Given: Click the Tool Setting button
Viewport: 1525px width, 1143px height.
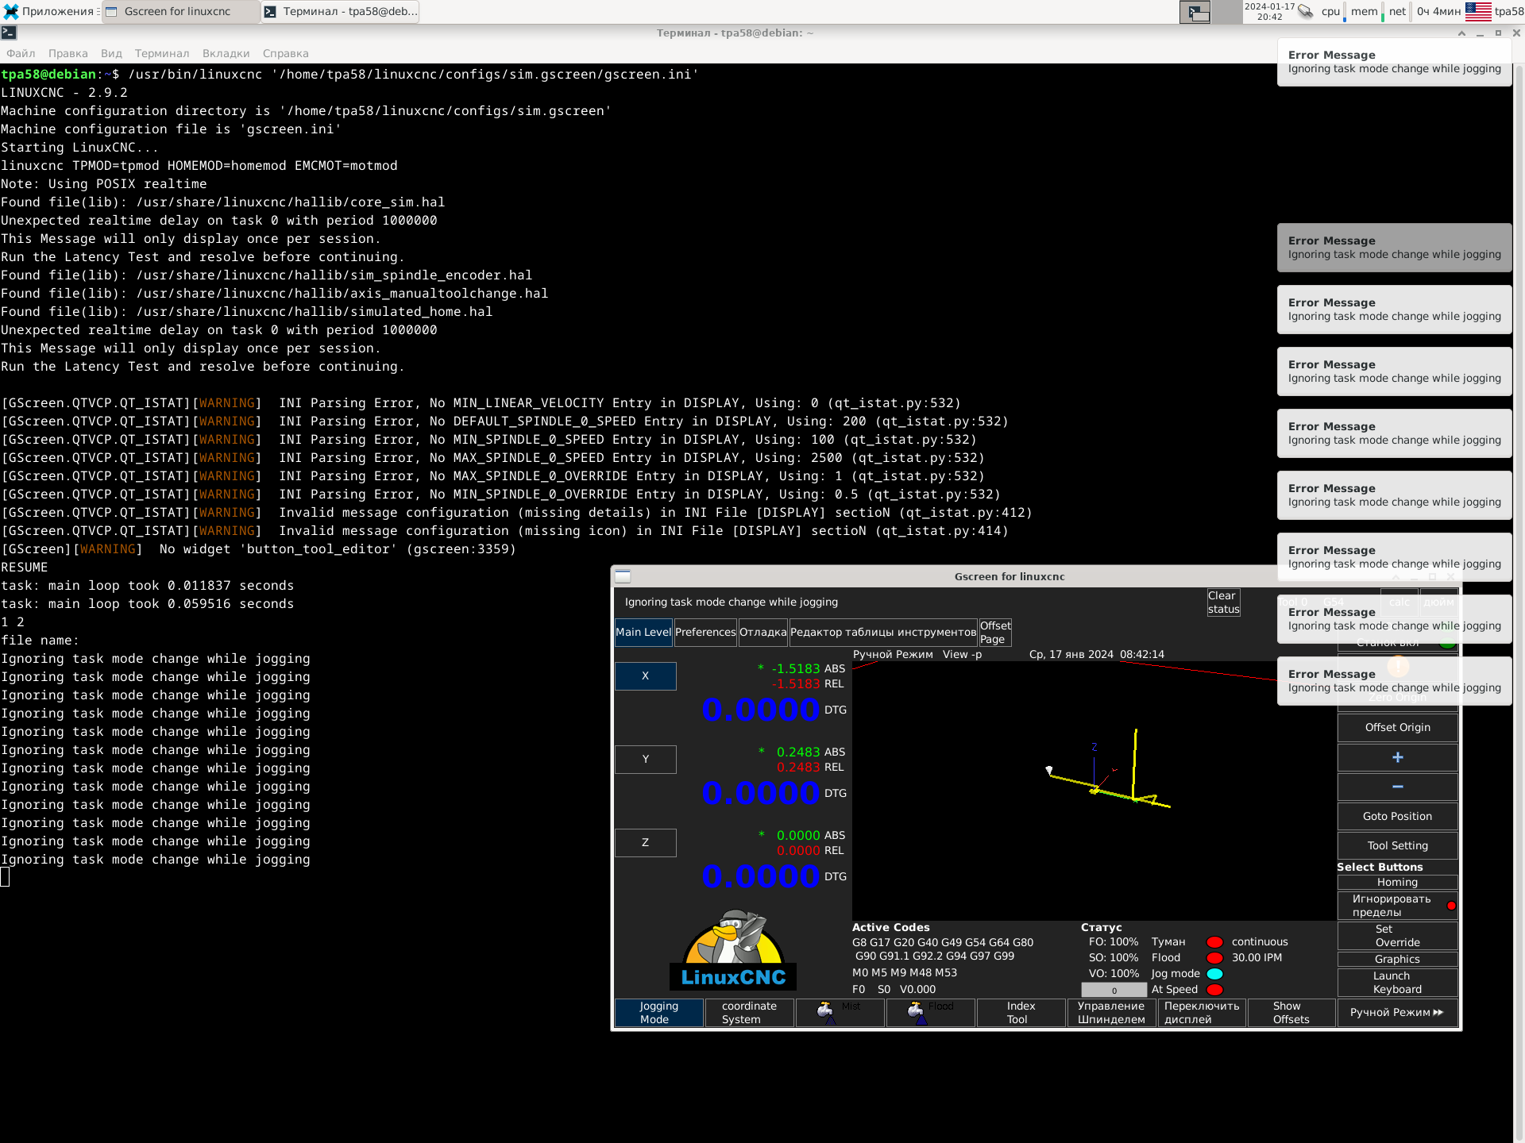Looking at the screenshot, I should pos(1397,845).
